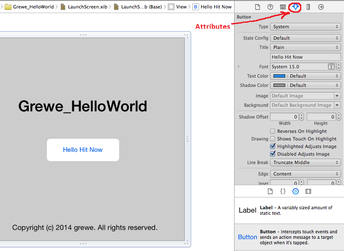Open the Line Break dropdown
This screenshot has height=251, width=344.
click(x=305, y=162)
